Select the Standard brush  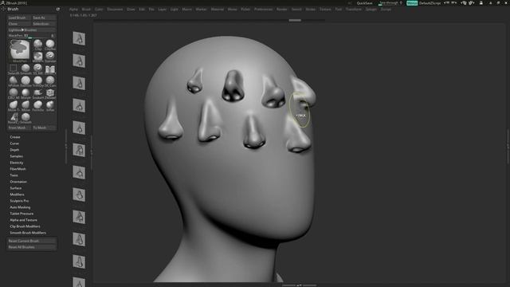(x=50, y=57)
